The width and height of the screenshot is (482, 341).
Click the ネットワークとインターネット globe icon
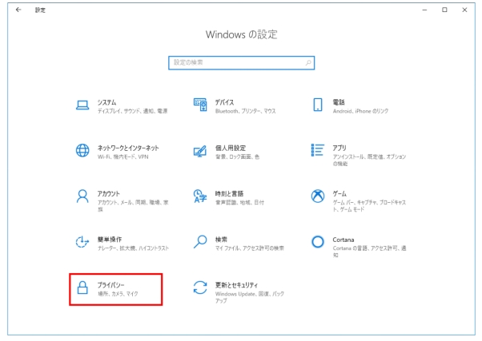click(82, 151)
